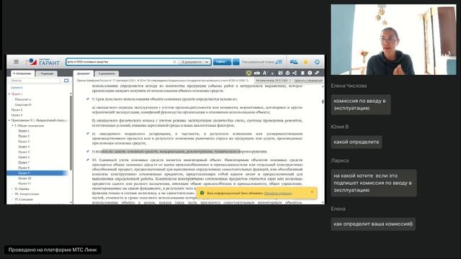This screenshot has height=259, width=461.
Task: Open the hamburger main menu in Garant
Action: (x=16, y=61)
